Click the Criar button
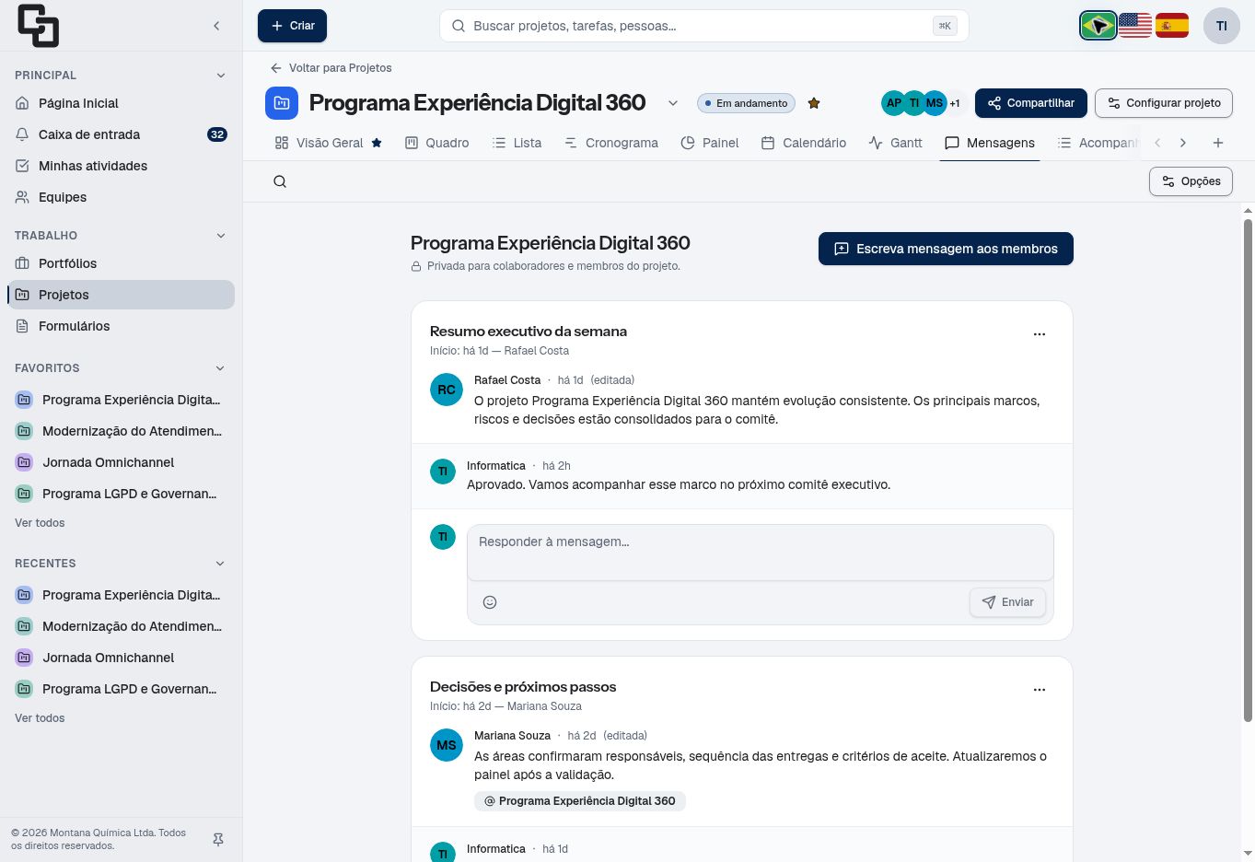Image resolution: width=1255 pixels, height=862 pixels. click(x=292, y=26)
